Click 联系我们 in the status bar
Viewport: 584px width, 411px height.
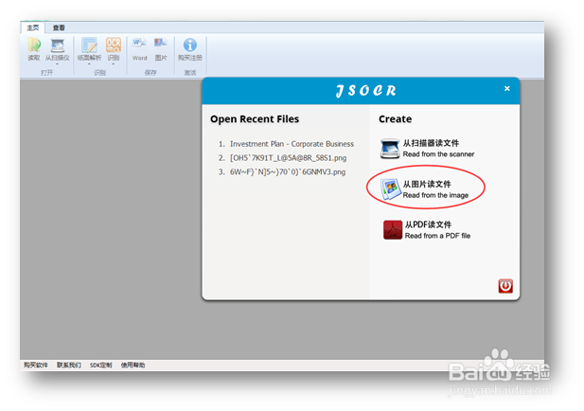(69, 366)
